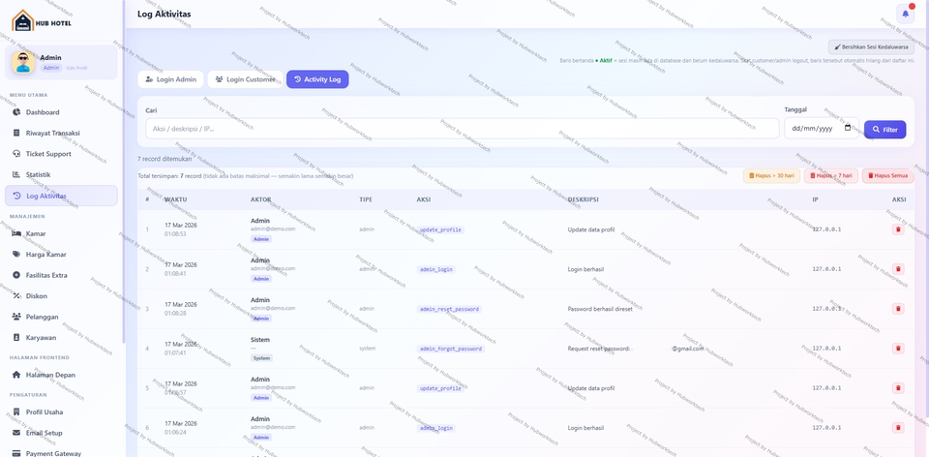Click the Hapus Semua button
This screenshot has width=929, height=457.
pyautogui.click(x=887, y=175)
